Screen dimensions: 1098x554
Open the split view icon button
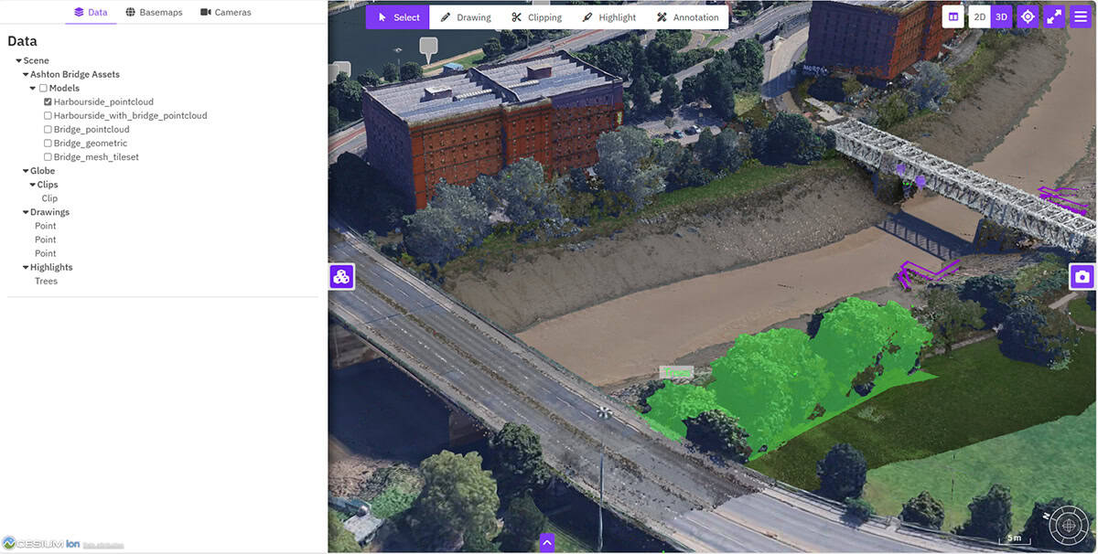pos(953,16)
